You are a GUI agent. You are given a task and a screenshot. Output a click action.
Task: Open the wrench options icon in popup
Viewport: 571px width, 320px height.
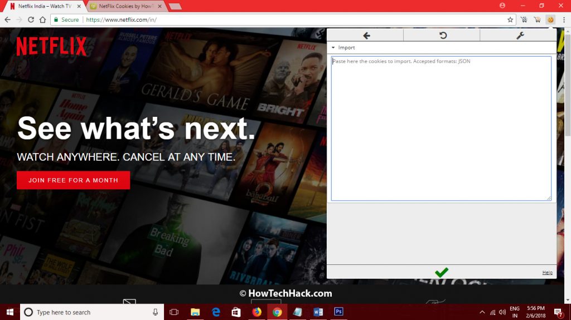pyautogui.click(x=520, y=35)
